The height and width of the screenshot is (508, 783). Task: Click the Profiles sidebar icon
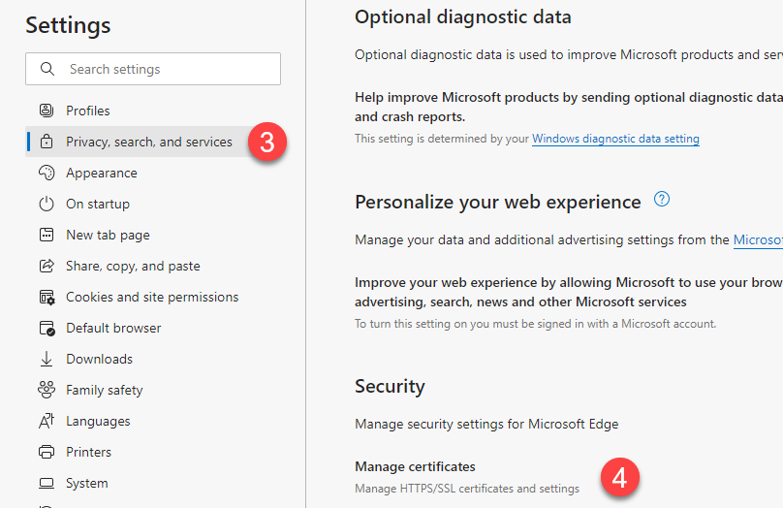click(47, 111)
